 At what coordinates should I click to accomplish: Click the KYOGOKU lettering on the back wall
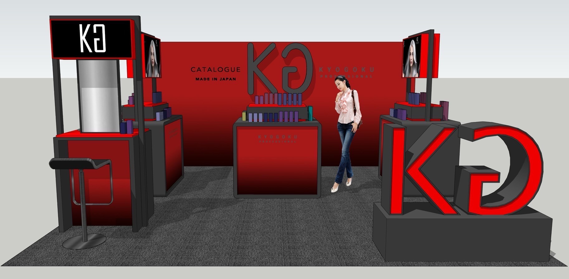(x=346, y=70)
